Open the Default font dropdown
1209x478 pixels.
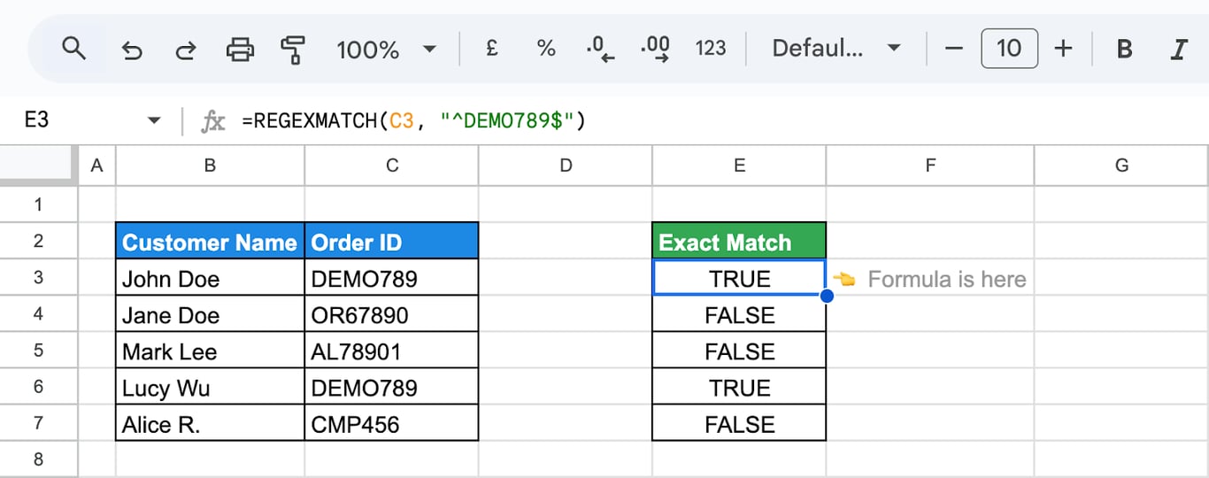coord(836,49)
